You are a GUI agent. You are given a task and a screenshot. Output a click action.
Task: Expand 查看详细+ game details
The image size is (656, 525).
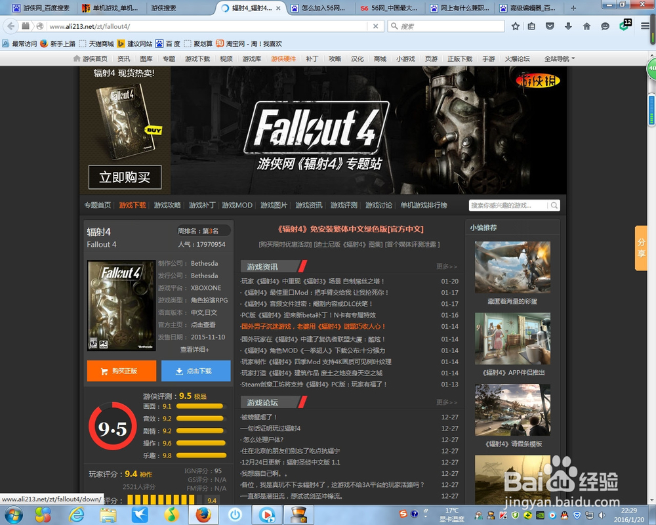pyautogui.click(x=195, y=349)
